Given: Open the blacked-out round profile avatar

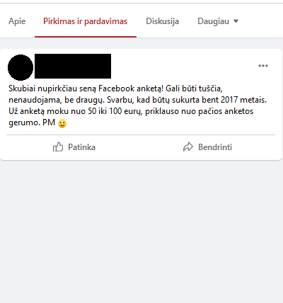Looking at the screenshot, I should pyautogui.click(x=21, y=67).
